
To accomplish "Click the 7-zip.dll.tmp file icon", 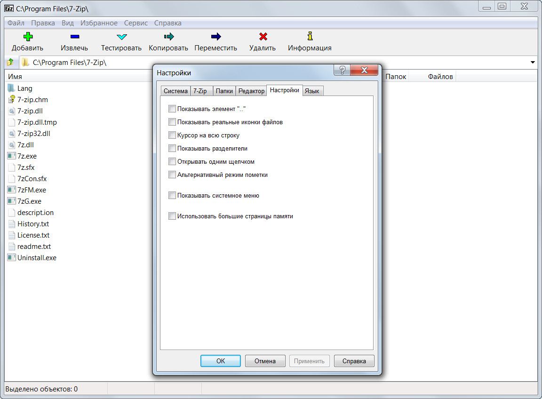I will (11, 122).
